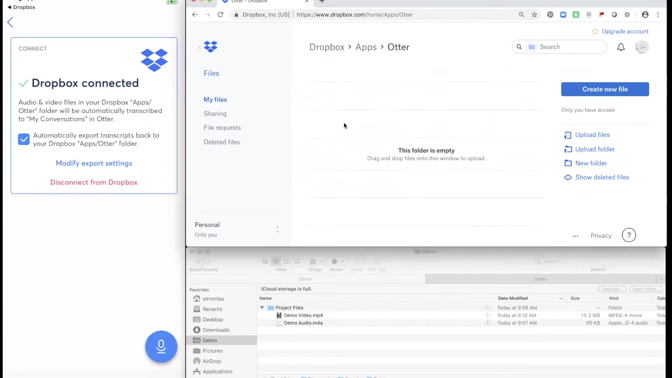Open simonlau home folder in Finder
This screenshot has width=672, height=378.
[x=213, y=299]
